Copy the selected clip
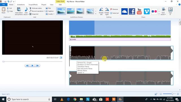The height and width of the screenshot is (102, 181). [10, 11]
